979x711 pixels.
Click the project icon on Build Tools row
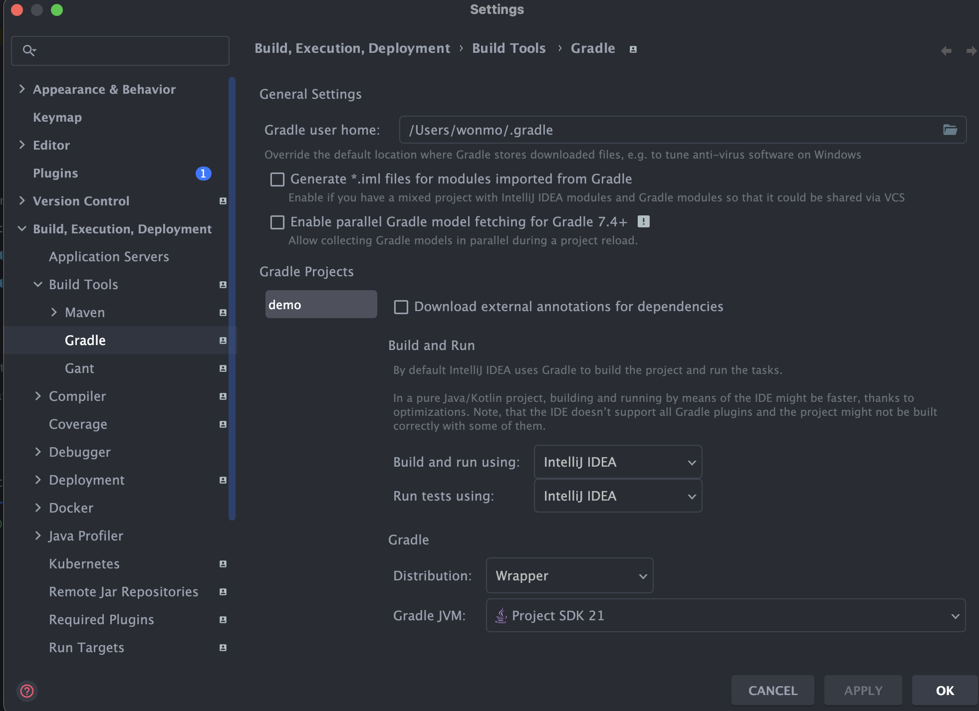(x=223, y=285)
